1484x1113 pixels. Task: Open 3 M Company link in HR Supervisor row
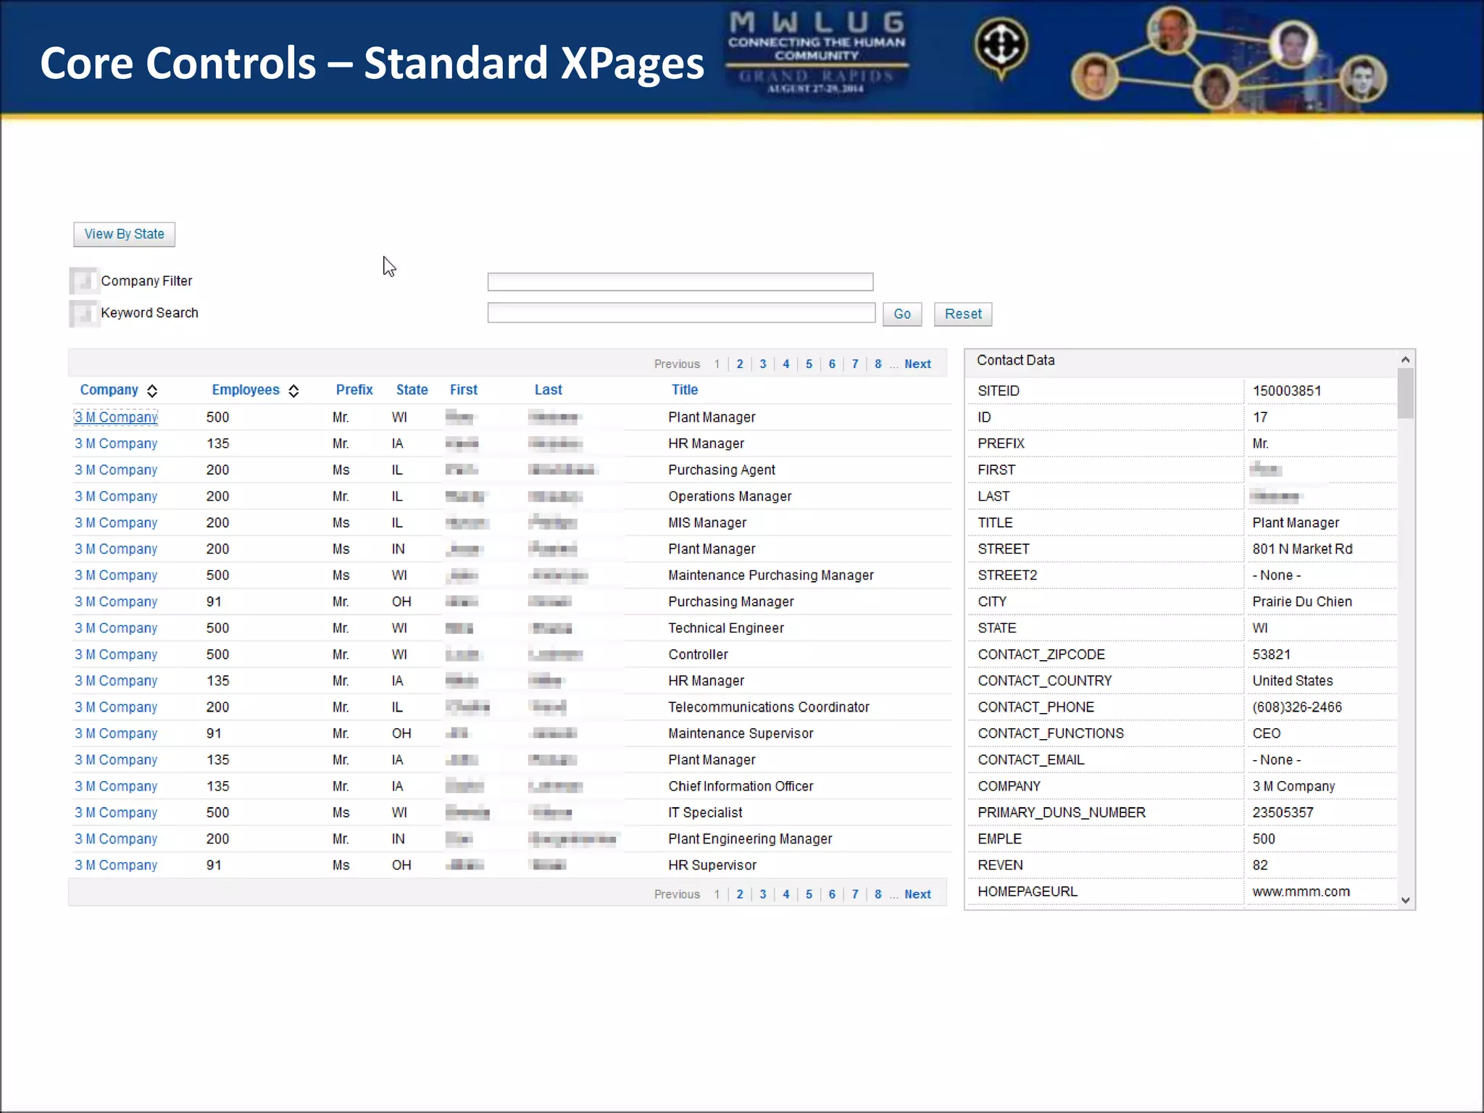[116, 865]
